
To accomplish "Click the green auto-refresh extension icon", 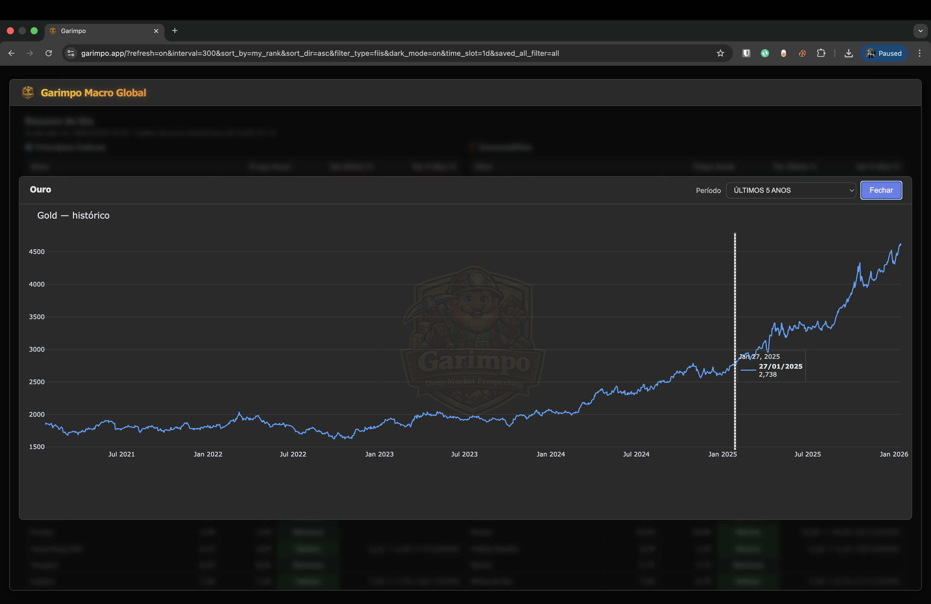I will coord(765,53).
